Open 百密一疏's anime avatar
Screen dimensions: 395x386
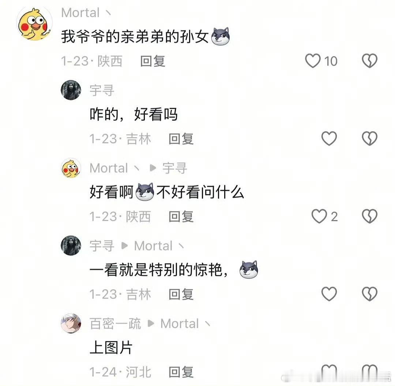(71, 323)
